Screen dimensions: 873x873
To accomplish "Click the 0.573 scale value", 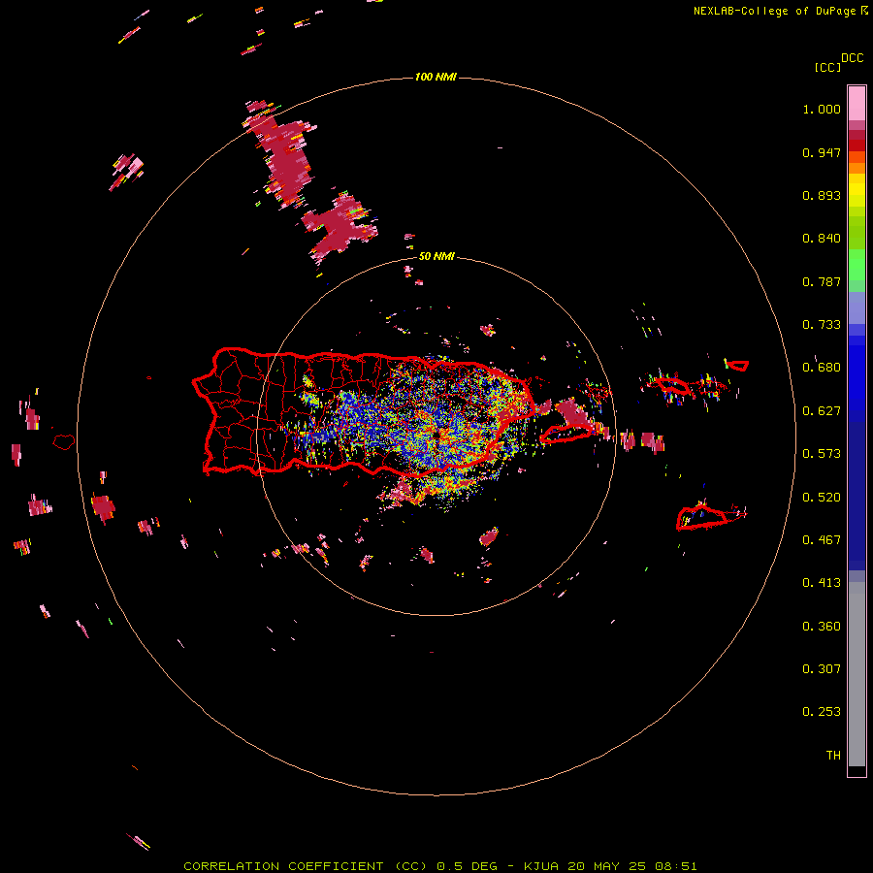I will coord(822,454).
